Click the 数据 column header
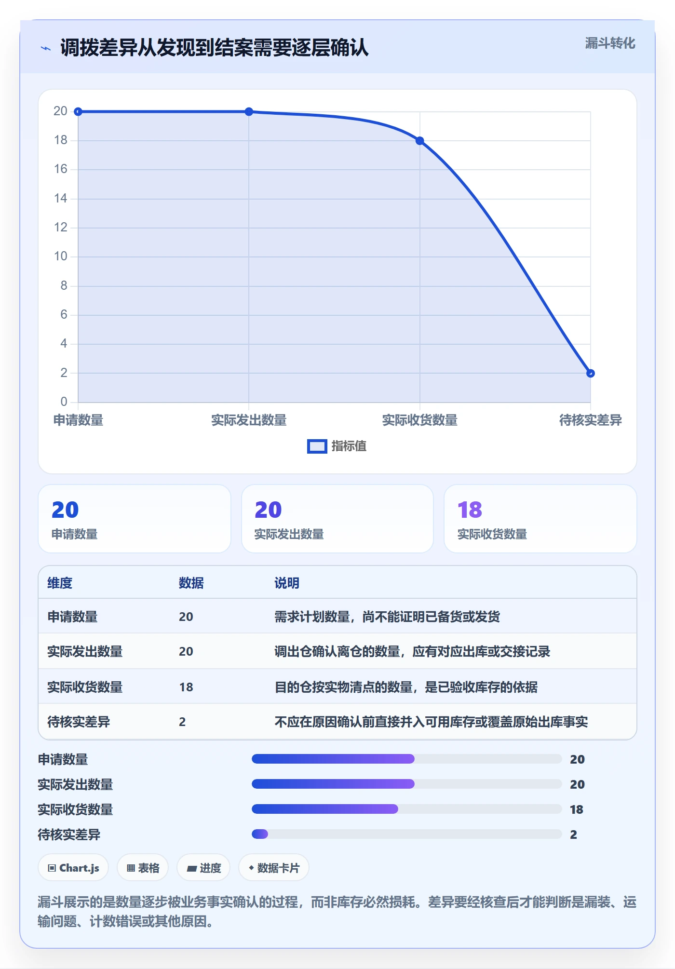 pos(191,583)
